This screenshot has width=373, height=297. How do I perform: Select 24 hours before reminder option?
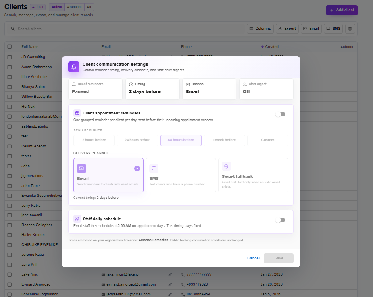pyautogui.click(x=138, y=140)
